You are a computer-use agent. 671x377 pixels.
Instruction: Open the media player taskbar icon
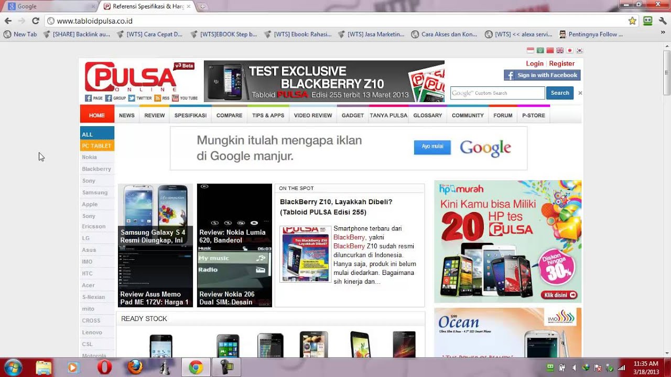coord(73,368)
